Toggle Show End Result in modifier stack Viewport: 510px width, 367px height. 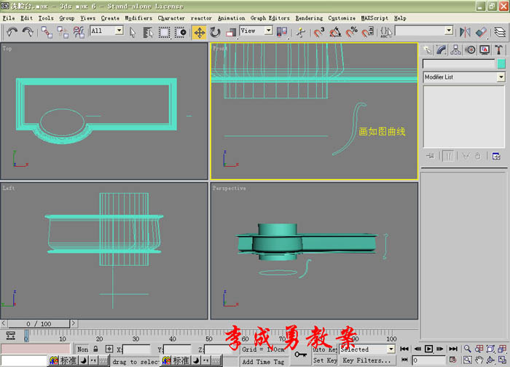click(448, 157)
